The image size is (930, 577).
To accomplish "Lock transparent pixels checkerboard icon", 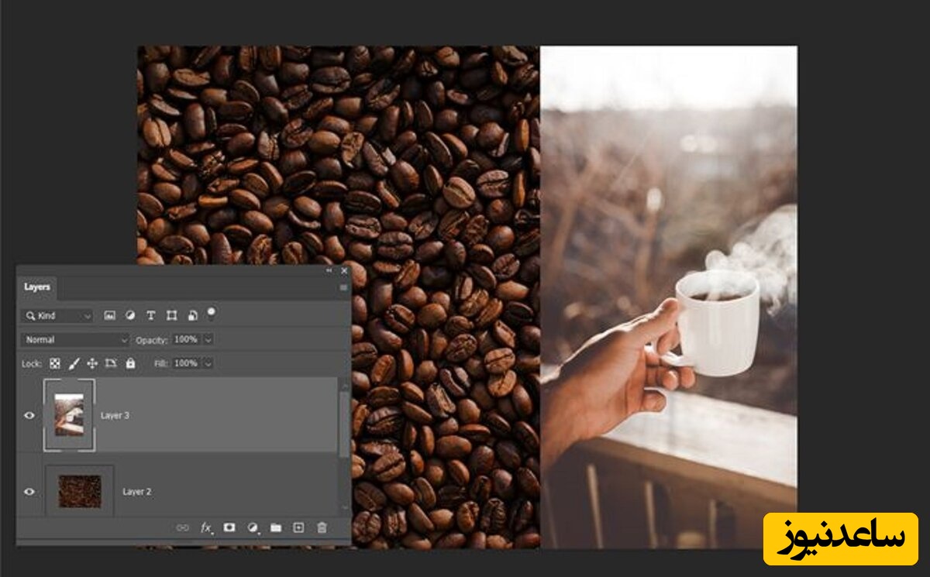I will (x=55, y=363).
